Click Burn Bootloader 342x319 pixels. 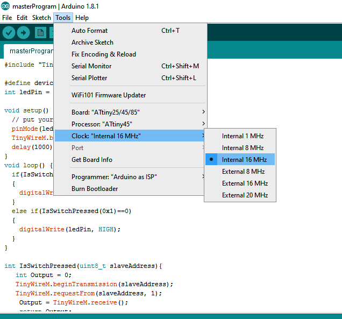click(130, 188)
